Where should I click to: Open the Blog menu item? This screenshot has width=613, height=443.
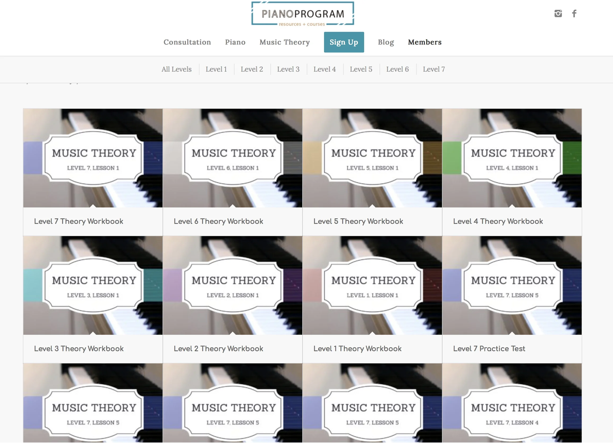coord(386,42)
